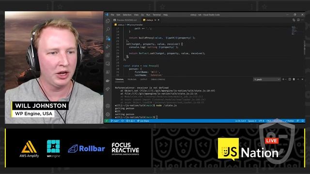
Task: Click line number 29 in gutter
Action: pyautogui.click(x=118, y=66)
